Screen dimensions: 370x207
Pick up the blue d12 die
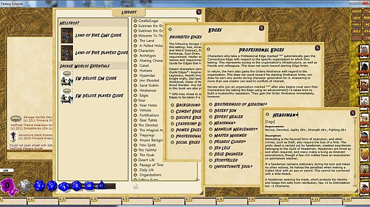[51, 186]
